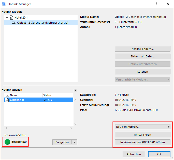Image resolution: width=174 pixels, height=160 pixels.
Task: Open Verschachtelte Module... flyout
Action: click(x=142, y=79)
